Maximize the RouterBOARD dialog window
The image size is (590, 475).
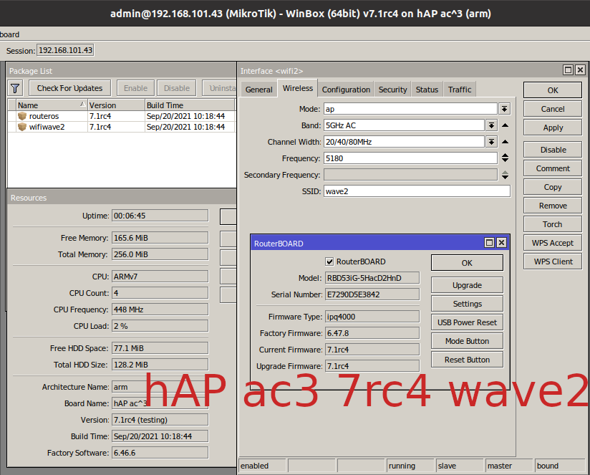tap(489, 243)
